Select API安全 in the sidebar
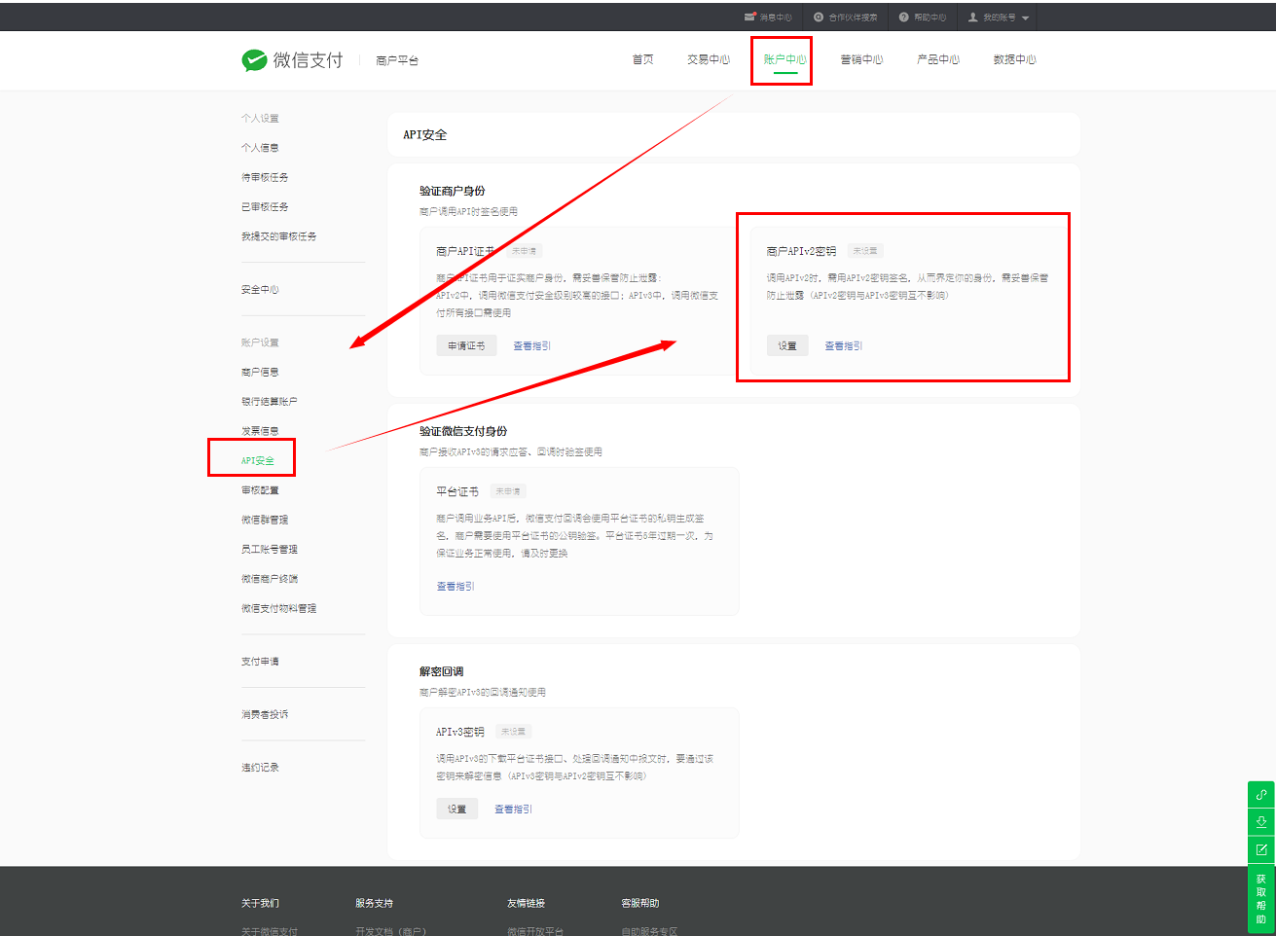1276x936 pixels. click(x=258, y=460)
